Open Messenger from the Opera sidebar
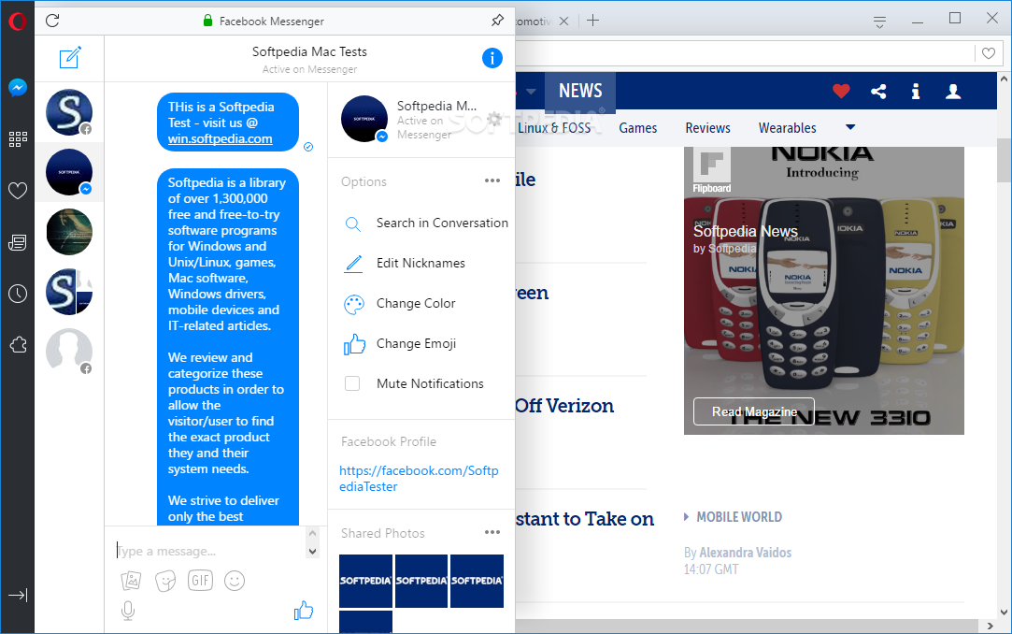The height and width of the screenshot is (634, 1012). [18, 87]
